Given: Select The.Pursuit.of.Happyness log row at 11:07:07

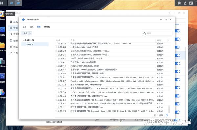Looking at the screenshot, I should pos(113,81).
